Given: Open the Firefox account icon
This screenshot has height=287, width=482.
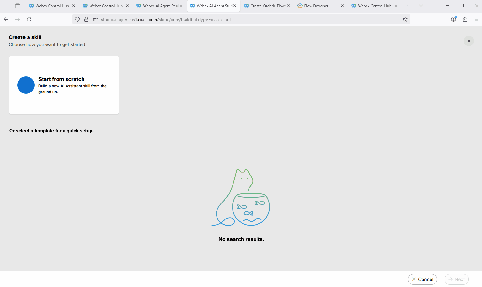Looking at the screenshot, I should [x=454, y=20].
